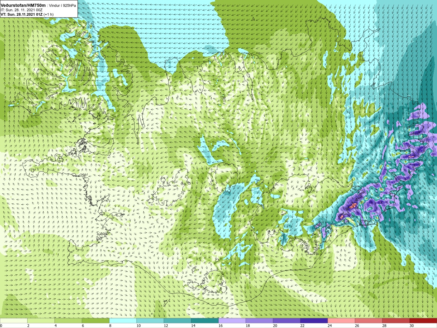
Task: Click the 'VT: Sun. 28.11.2021 01Z' line
Action: [x=22, y=15]
